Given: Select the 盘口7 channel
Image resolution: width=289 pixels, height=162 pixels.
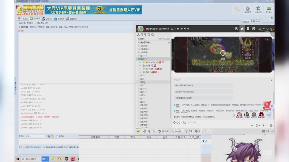Looking at the screenshot, I should (142, 85).
